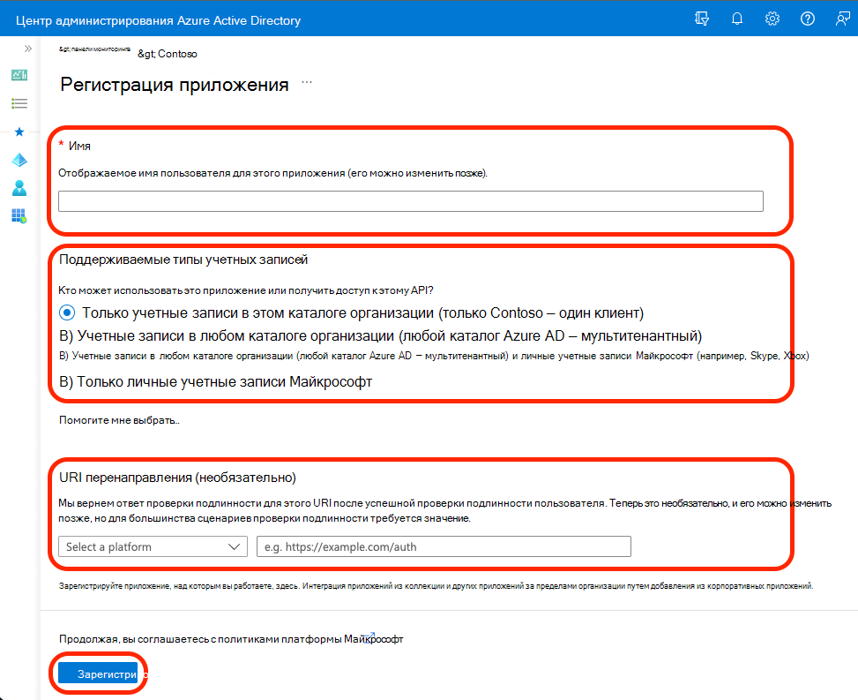Viewport: 858px width, 700px height.
Task: Open Azure Active Directory diamond icon
Action: (x=19, y=160)
